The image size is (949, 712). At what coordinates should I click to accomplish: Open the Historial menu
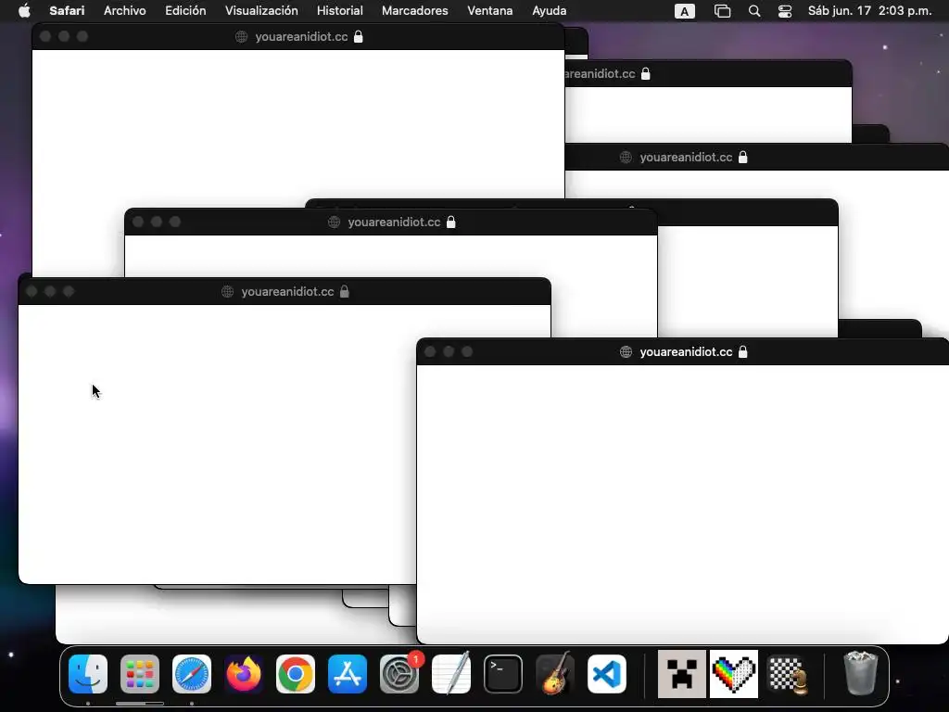click(x=339, y=11)
